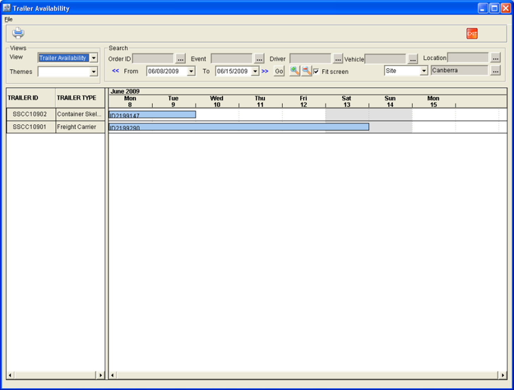This screenshot has width=514, height=390.
Task: Toggle the Fit screen checkbox
Action: point(316,72)
